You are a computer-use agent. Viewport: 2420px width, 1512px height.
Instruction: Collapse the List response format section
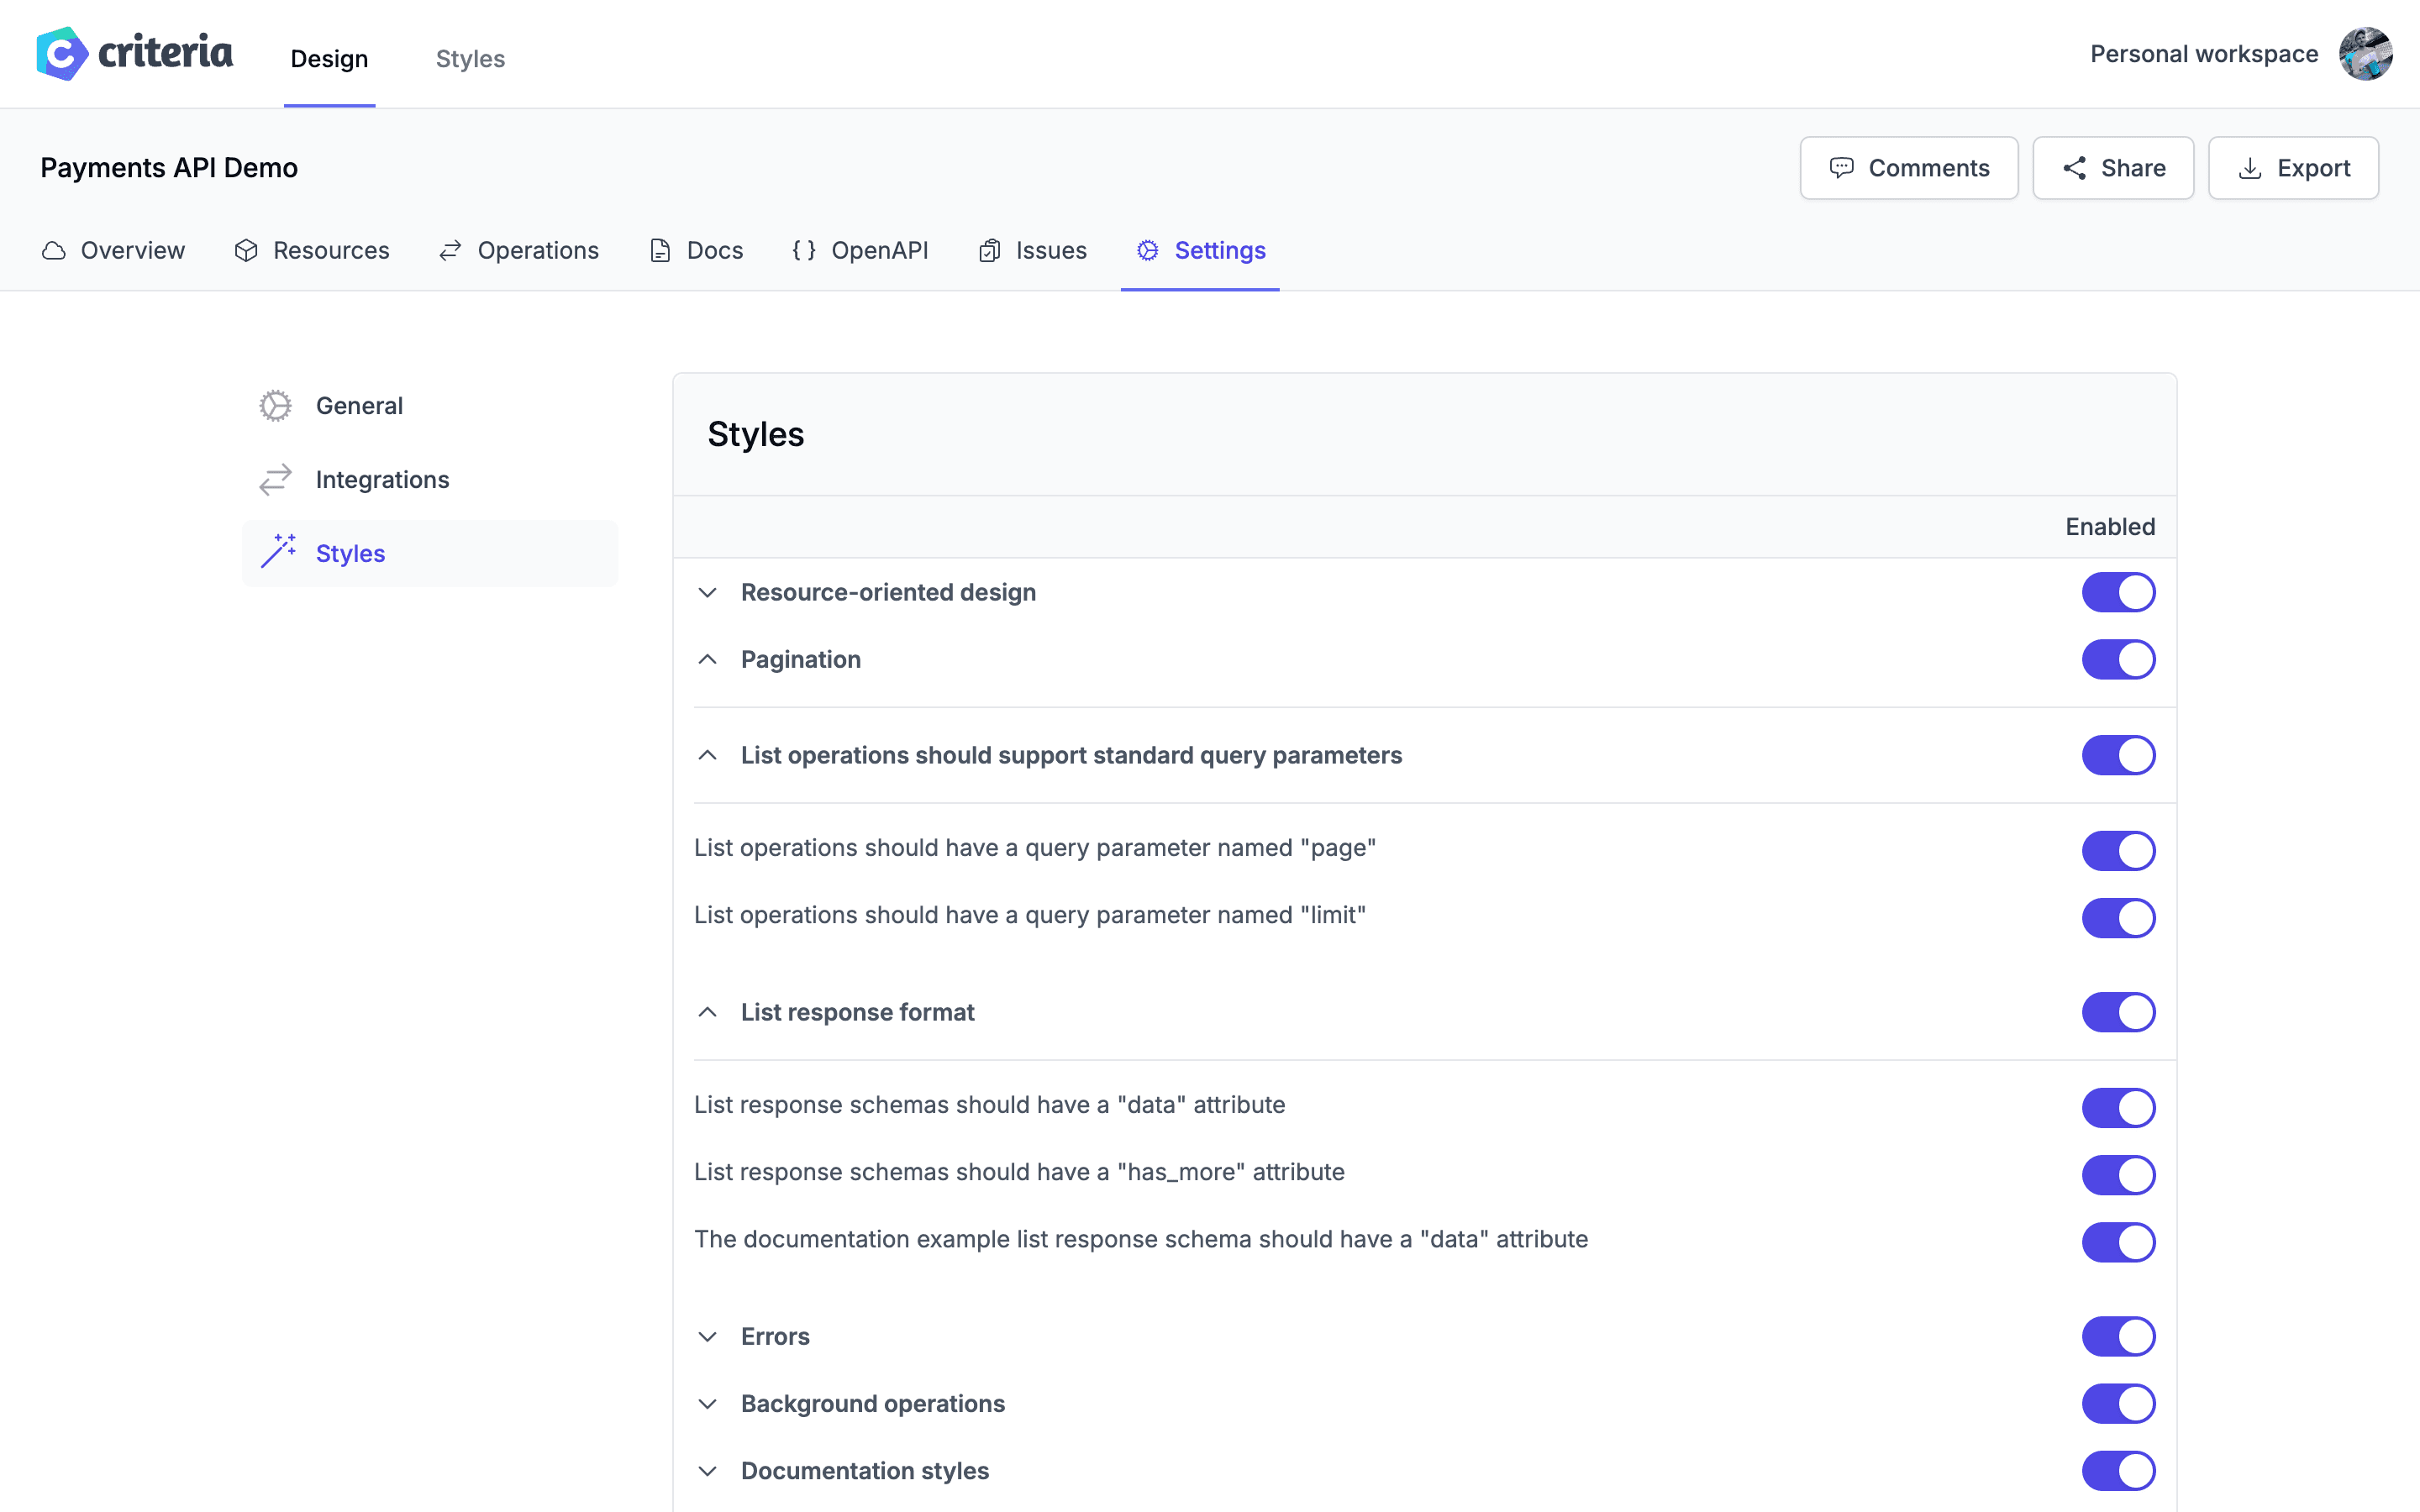708,1012
